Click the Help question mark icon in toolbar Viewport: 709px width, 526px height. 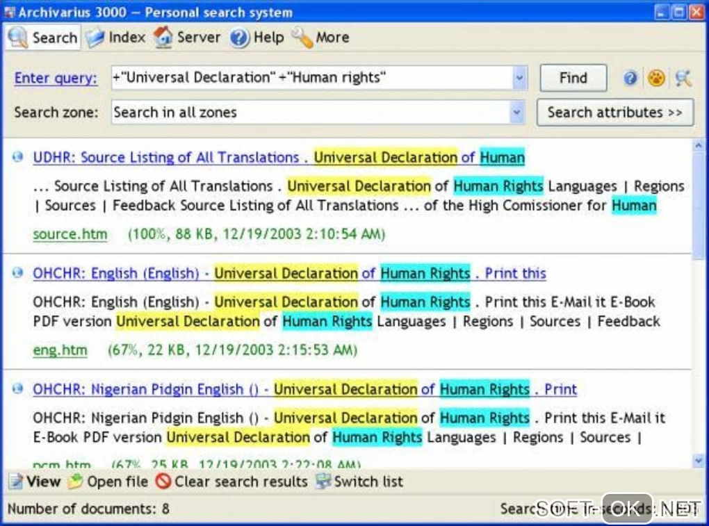click(x=239, y=38)
